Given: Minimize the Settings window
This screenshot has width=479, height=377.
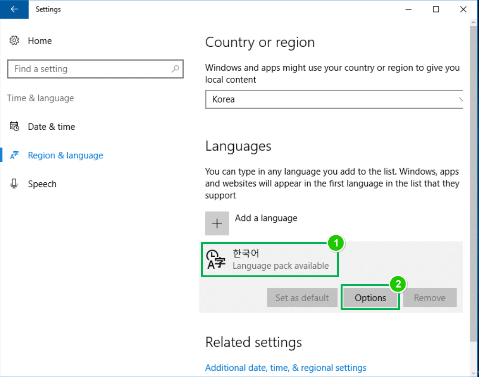Looking at the screenshot, I should (x=408, y=10).
